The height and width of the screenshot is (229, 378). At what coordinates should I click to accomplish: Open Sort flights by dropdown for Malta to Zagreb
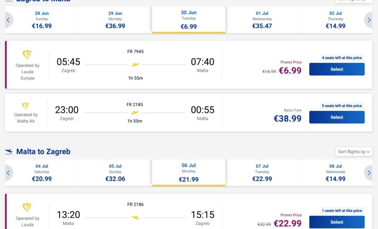pos(354,152)
